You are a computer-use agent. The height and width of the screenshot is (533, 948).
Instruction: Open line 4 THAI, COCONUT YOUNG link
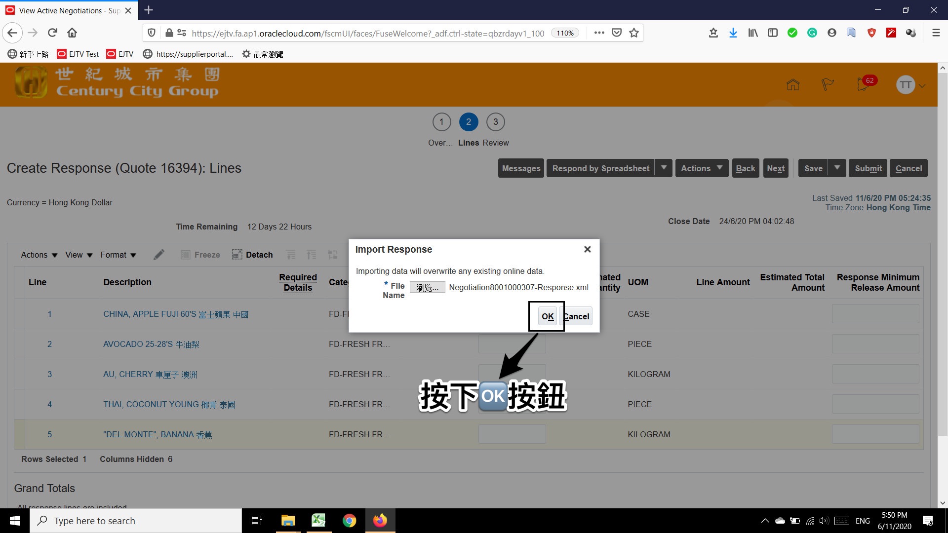tap(169, 405)
